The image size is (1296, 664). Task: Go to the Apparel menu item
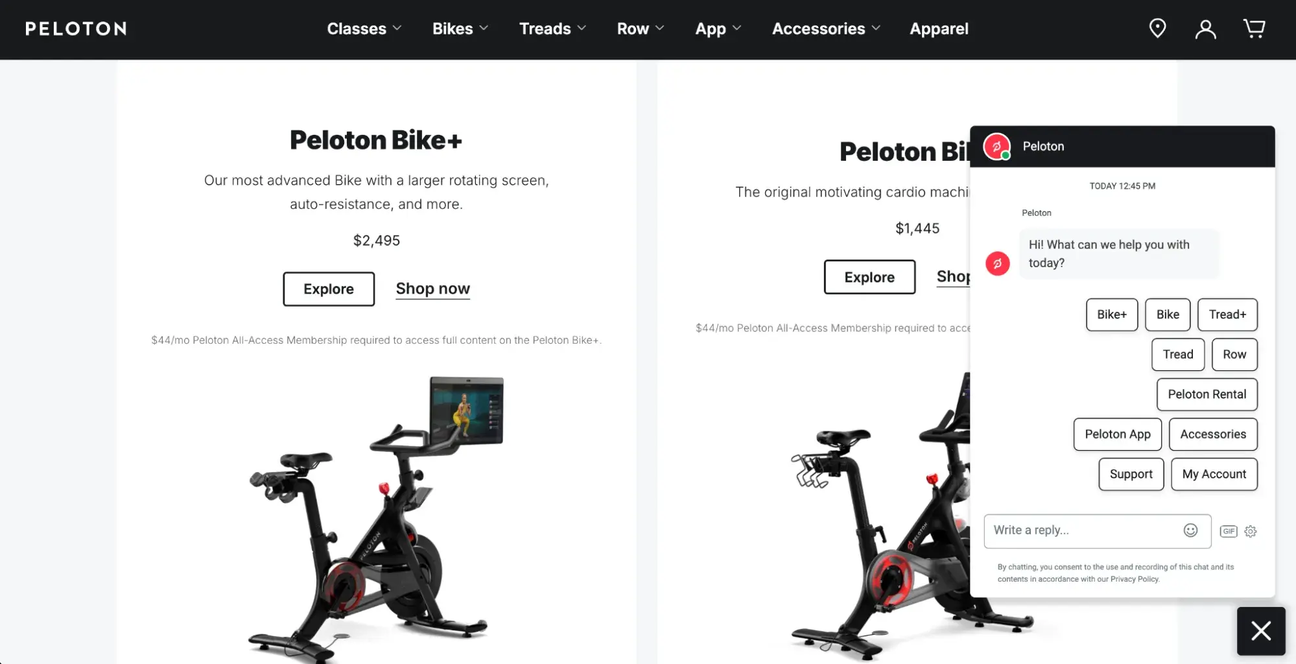[939, 29]
